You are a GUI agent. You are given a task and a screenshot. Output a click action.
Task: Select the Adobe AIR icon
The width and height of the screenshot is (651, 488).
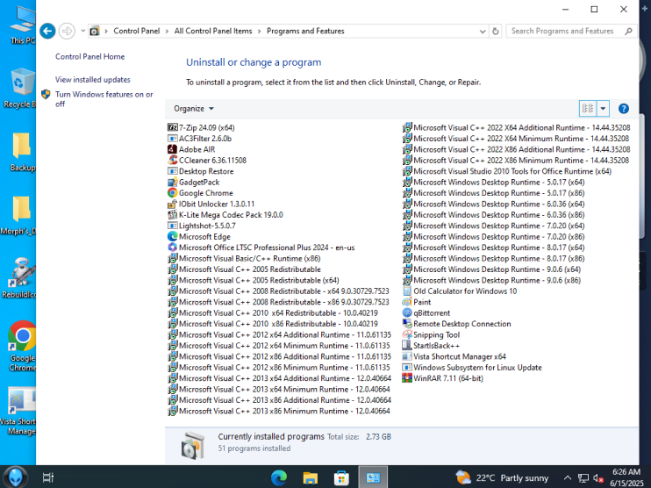(172, 149)
